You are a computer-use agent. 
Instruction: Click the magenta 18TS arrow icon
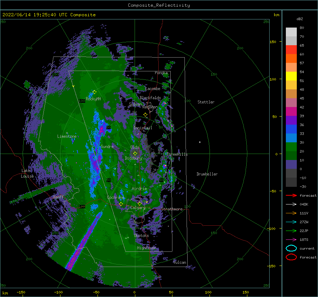tap(291, 240)
